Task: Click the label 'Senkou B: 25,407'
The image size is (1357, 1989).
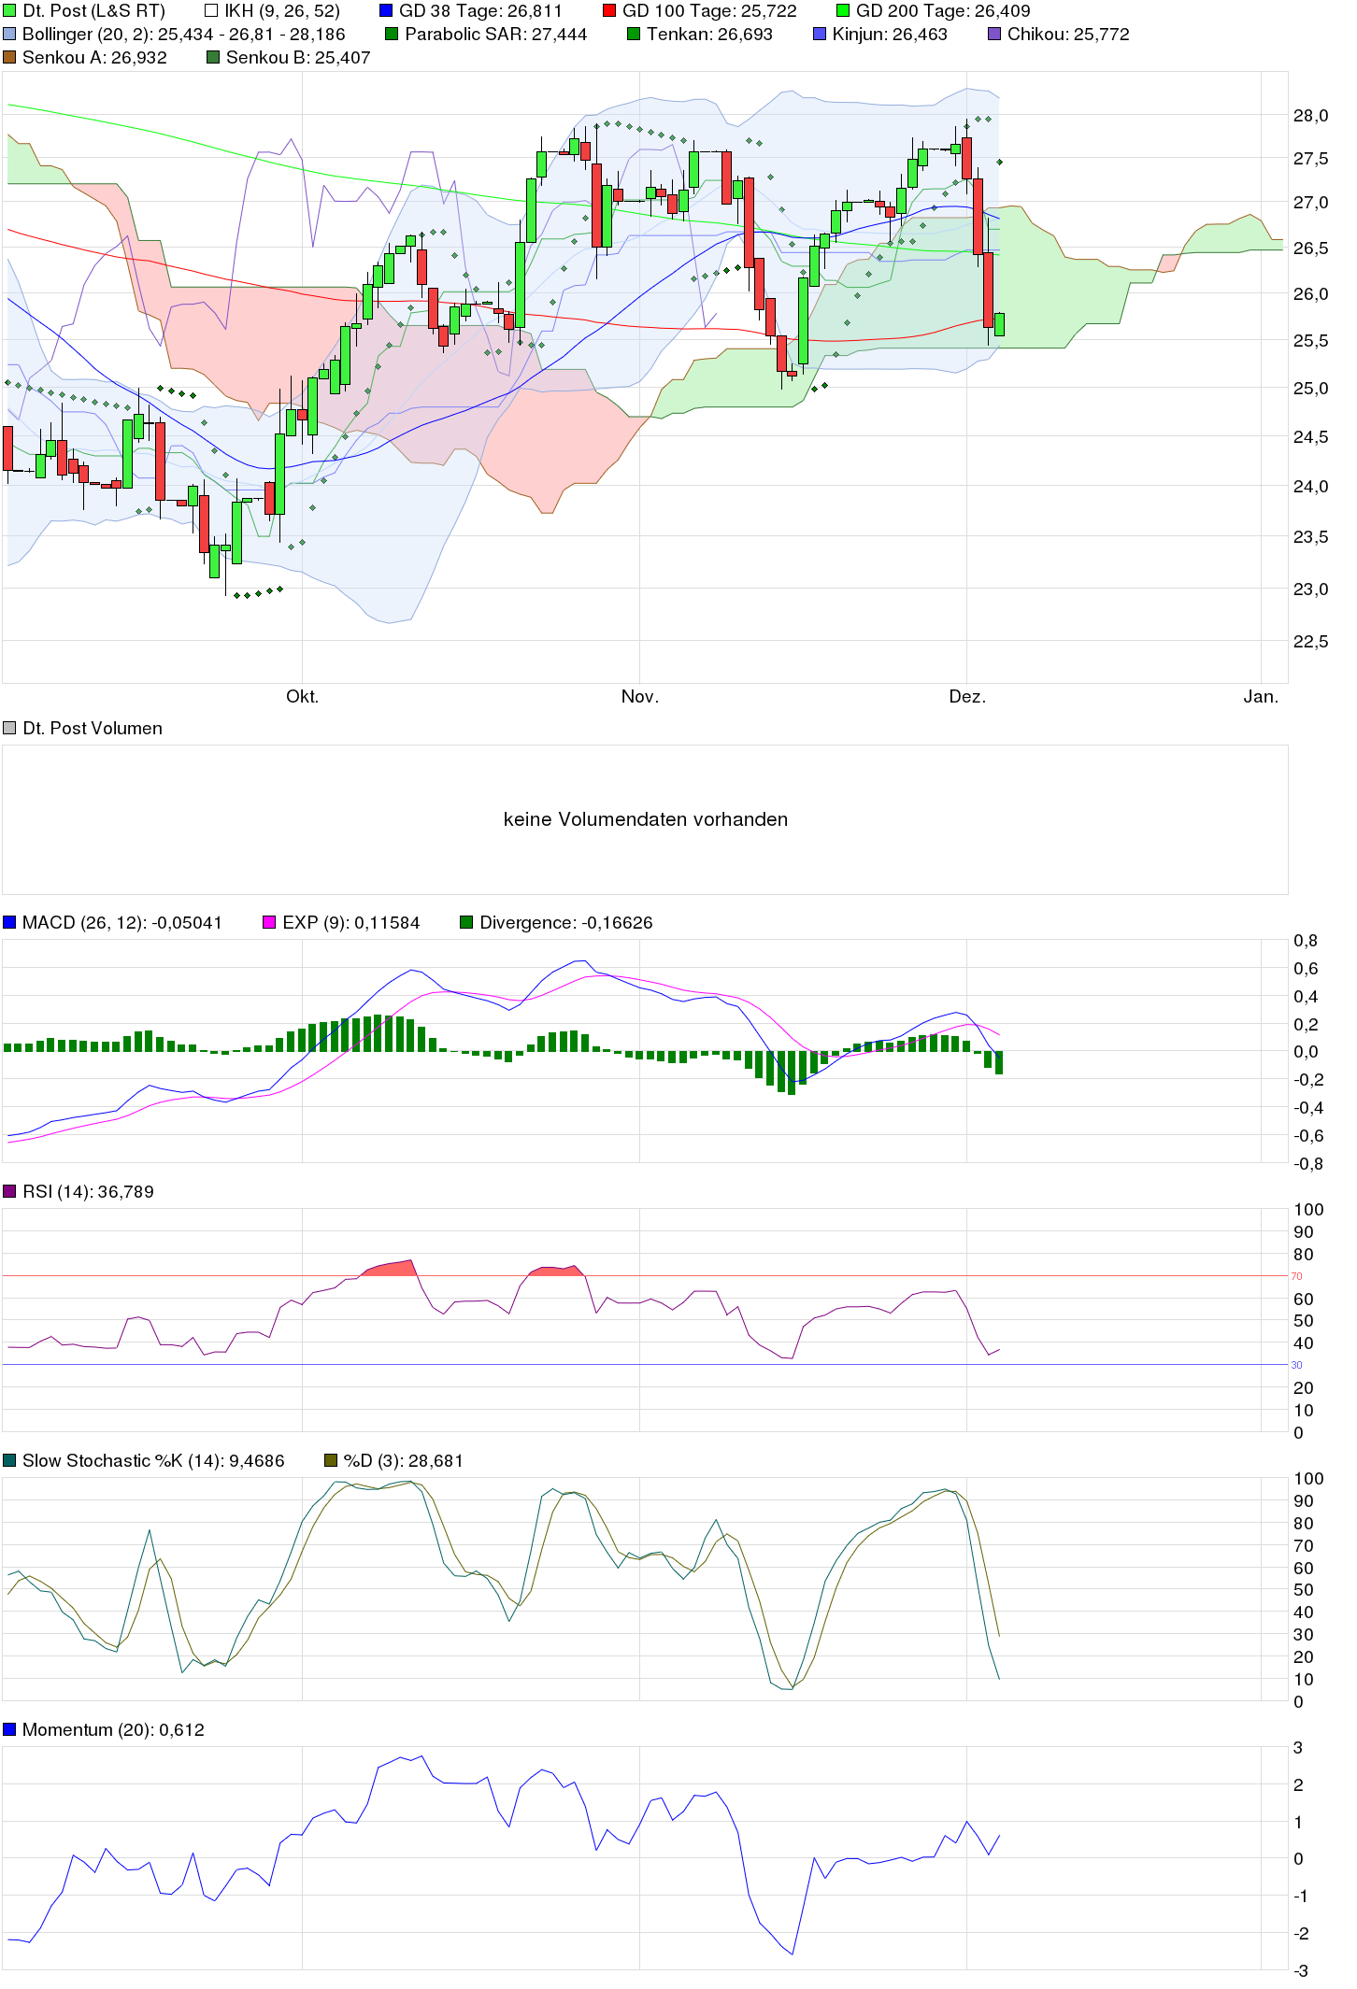Action: click(298, 58)
